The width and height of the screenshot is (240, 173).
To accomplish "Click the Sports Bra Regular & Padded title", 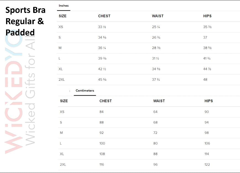I will coord(25,21).
